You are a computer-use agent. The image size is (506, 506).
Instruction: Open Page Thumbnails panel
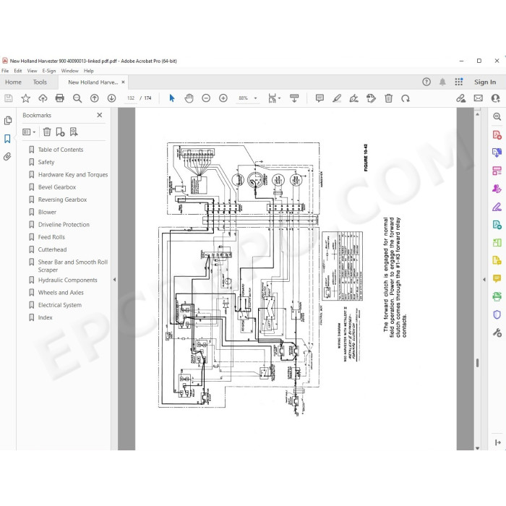click(x=8, y=121)
